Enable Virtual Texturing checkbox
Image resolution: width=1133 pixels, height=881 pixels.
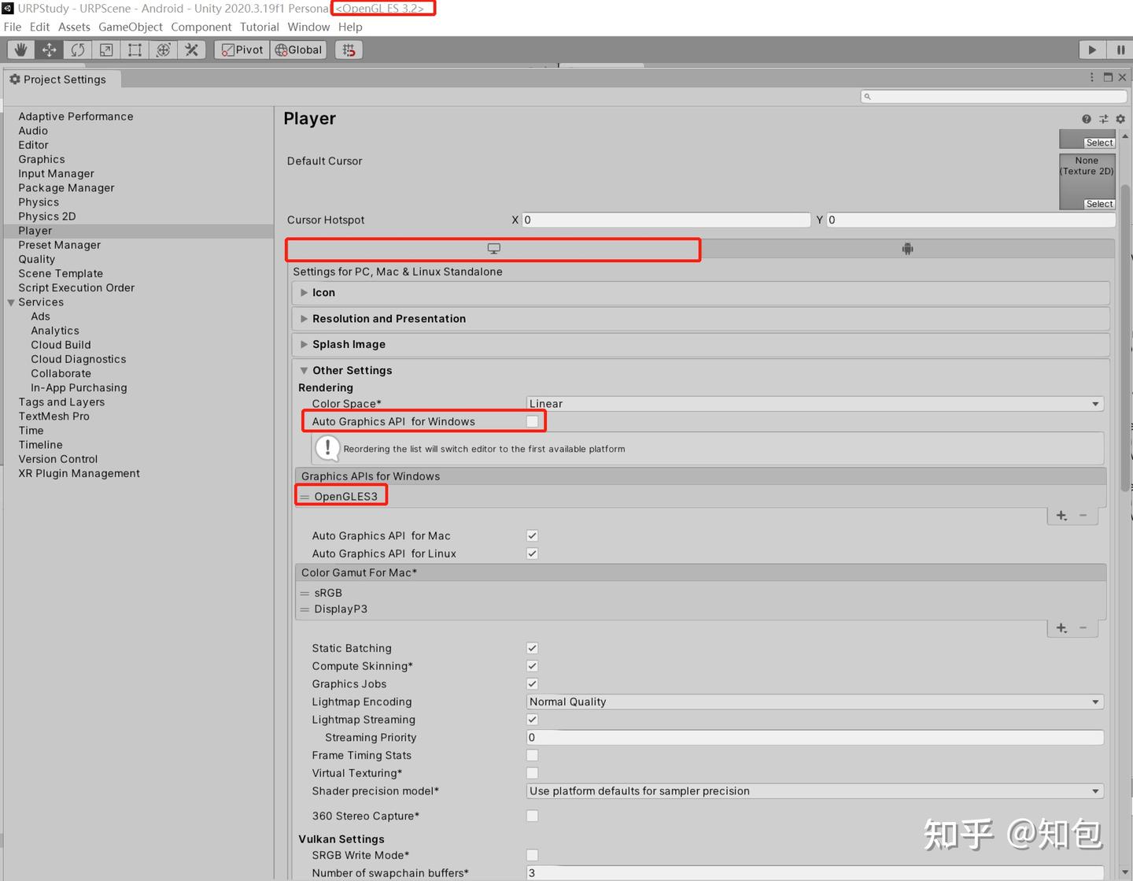(533, 773)
